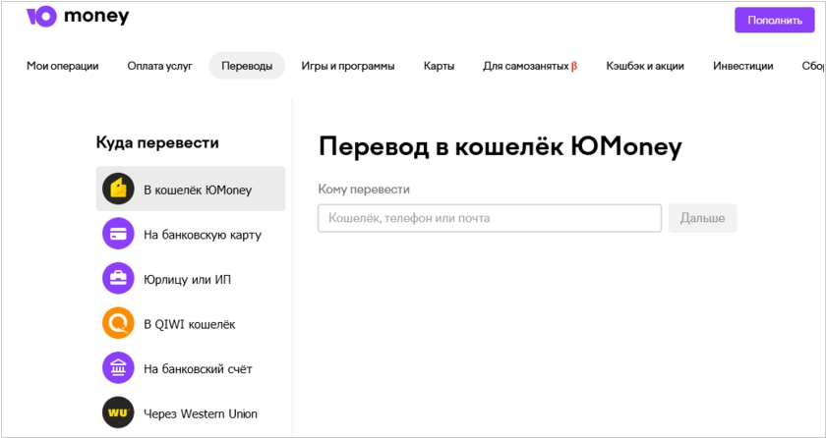The width and height of the screenshot is (826, 438).
Task: Click the orange QIWI wallet icon
Action: coord(118,323)
